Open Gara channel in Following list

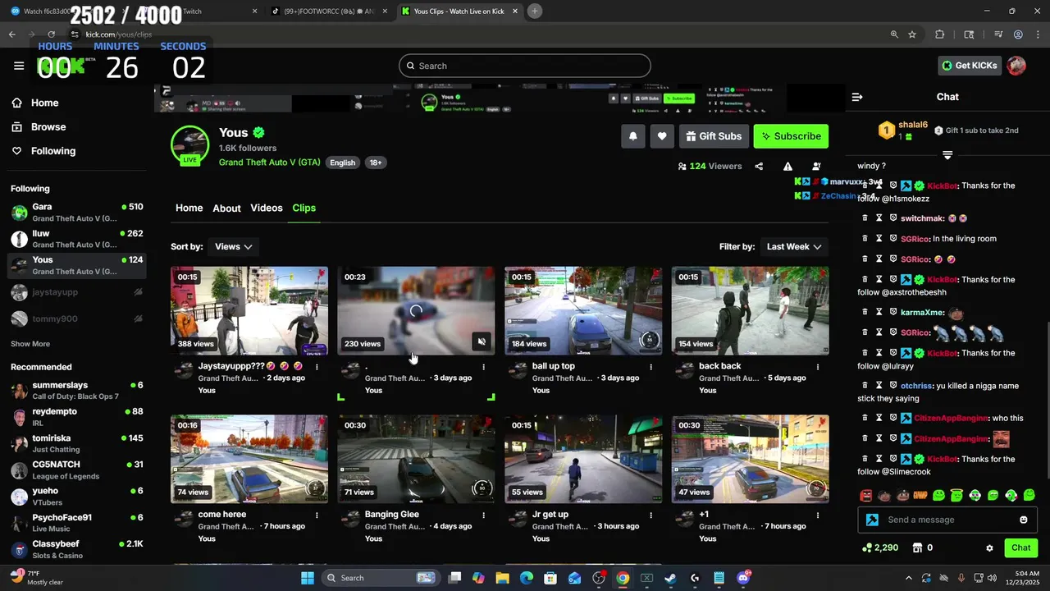point(77,213)
